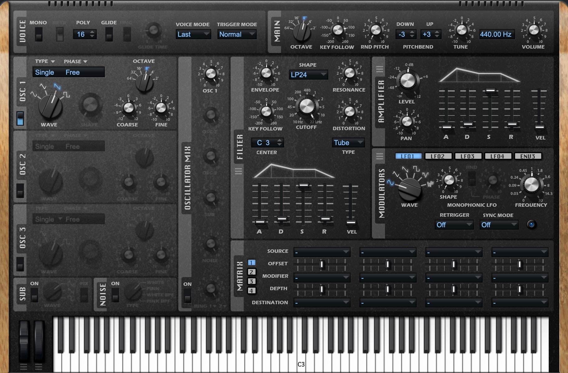Image resolution: width=568 pixels, height=373 pixels.
Task: Select the sine waveform icon for OSC 1
Action: click(x=33, y=95)
